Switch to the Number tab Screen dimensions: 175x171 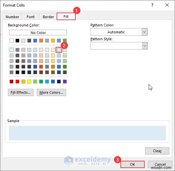12,17
